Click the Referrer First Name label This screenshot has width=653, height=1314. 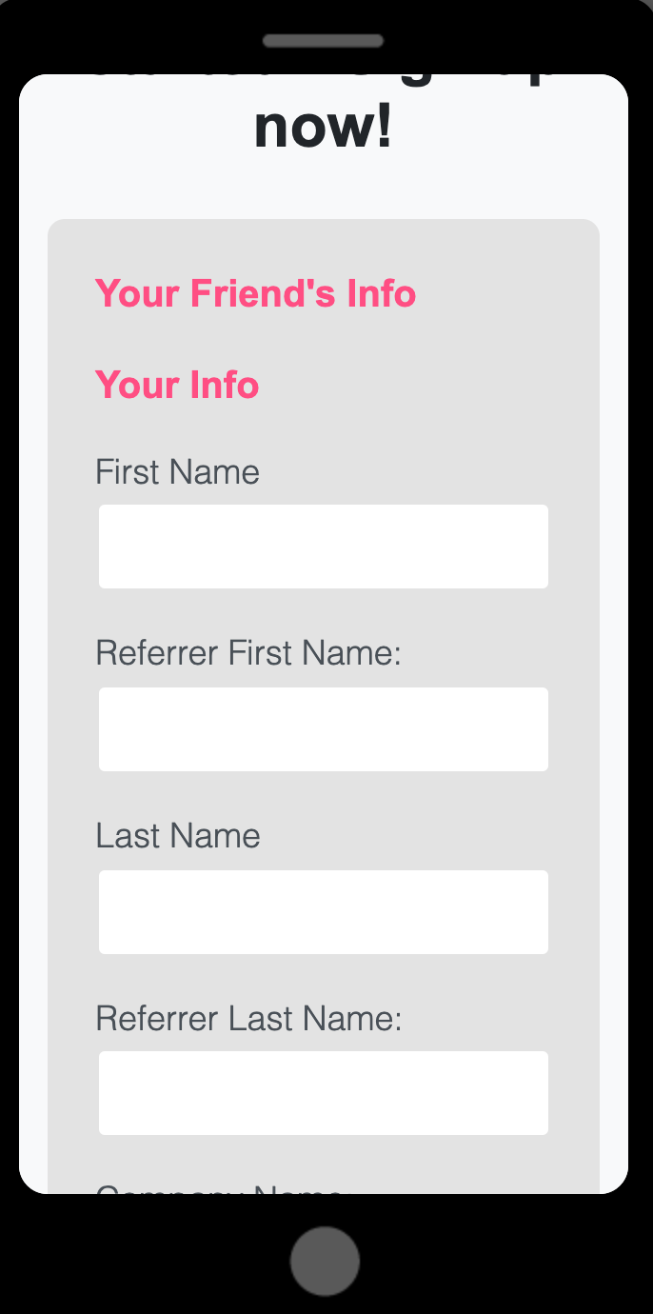click(247, 652)
